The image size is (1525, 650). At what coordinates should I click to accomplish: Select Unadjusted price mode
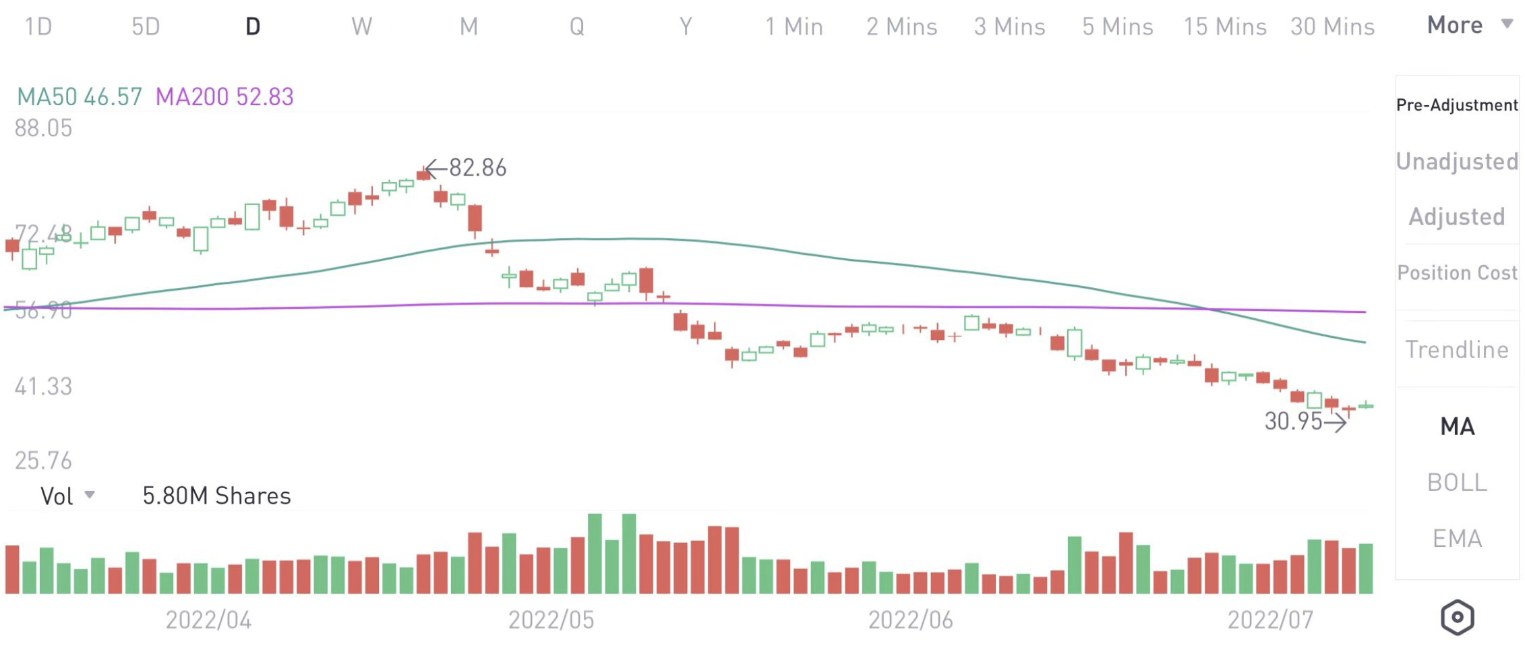click(x=1457, y=161)
